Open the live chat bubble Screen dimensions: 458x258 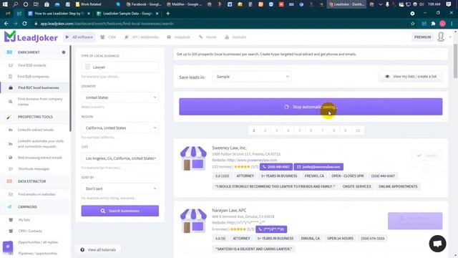point(437,244)
